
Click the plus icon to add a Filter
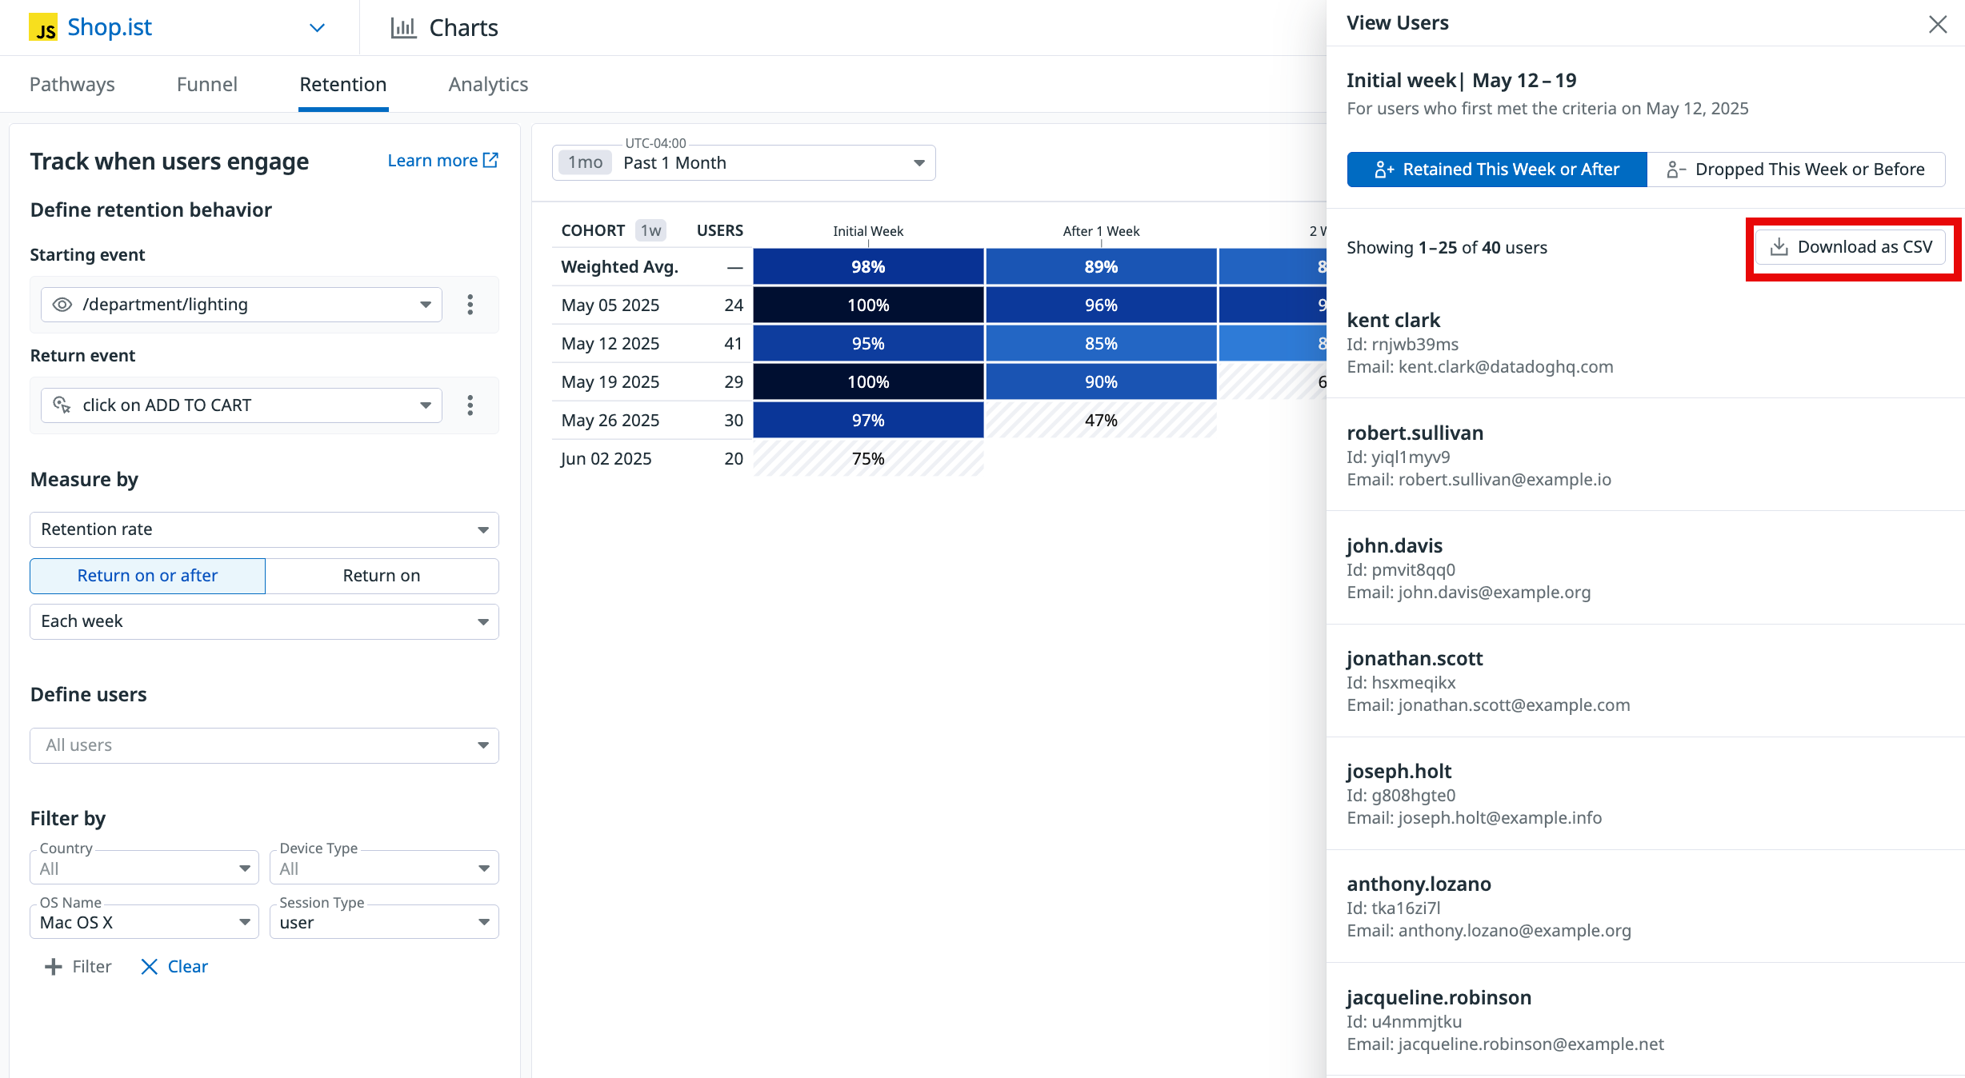coord(53,967)
